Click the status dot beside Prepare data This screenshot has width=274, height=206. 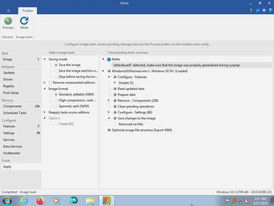(115, 95)
